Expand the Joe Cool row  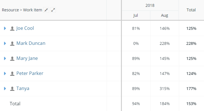[x=5, y=28]
